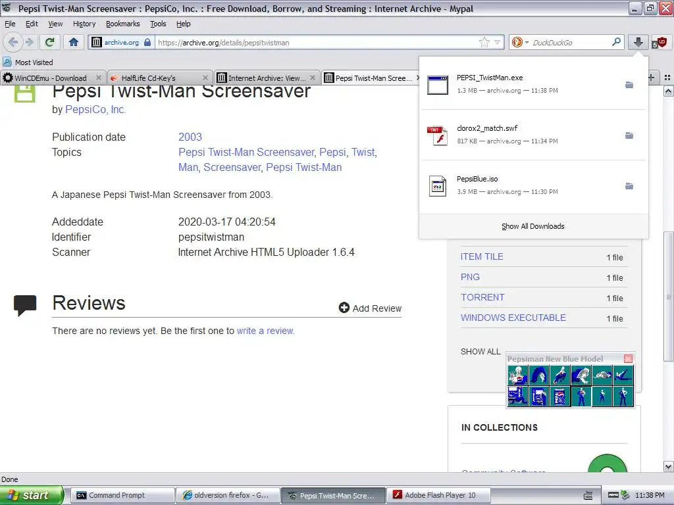Open the Edit menu
Screen dimensions: 674x505
coord(32,24)
